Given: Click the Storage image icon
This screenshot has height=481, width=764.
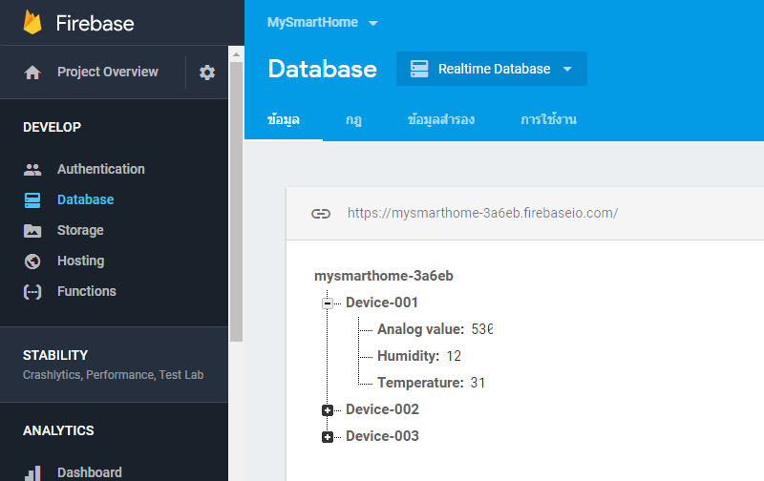Looking at the screenshot, I should 32,231.
